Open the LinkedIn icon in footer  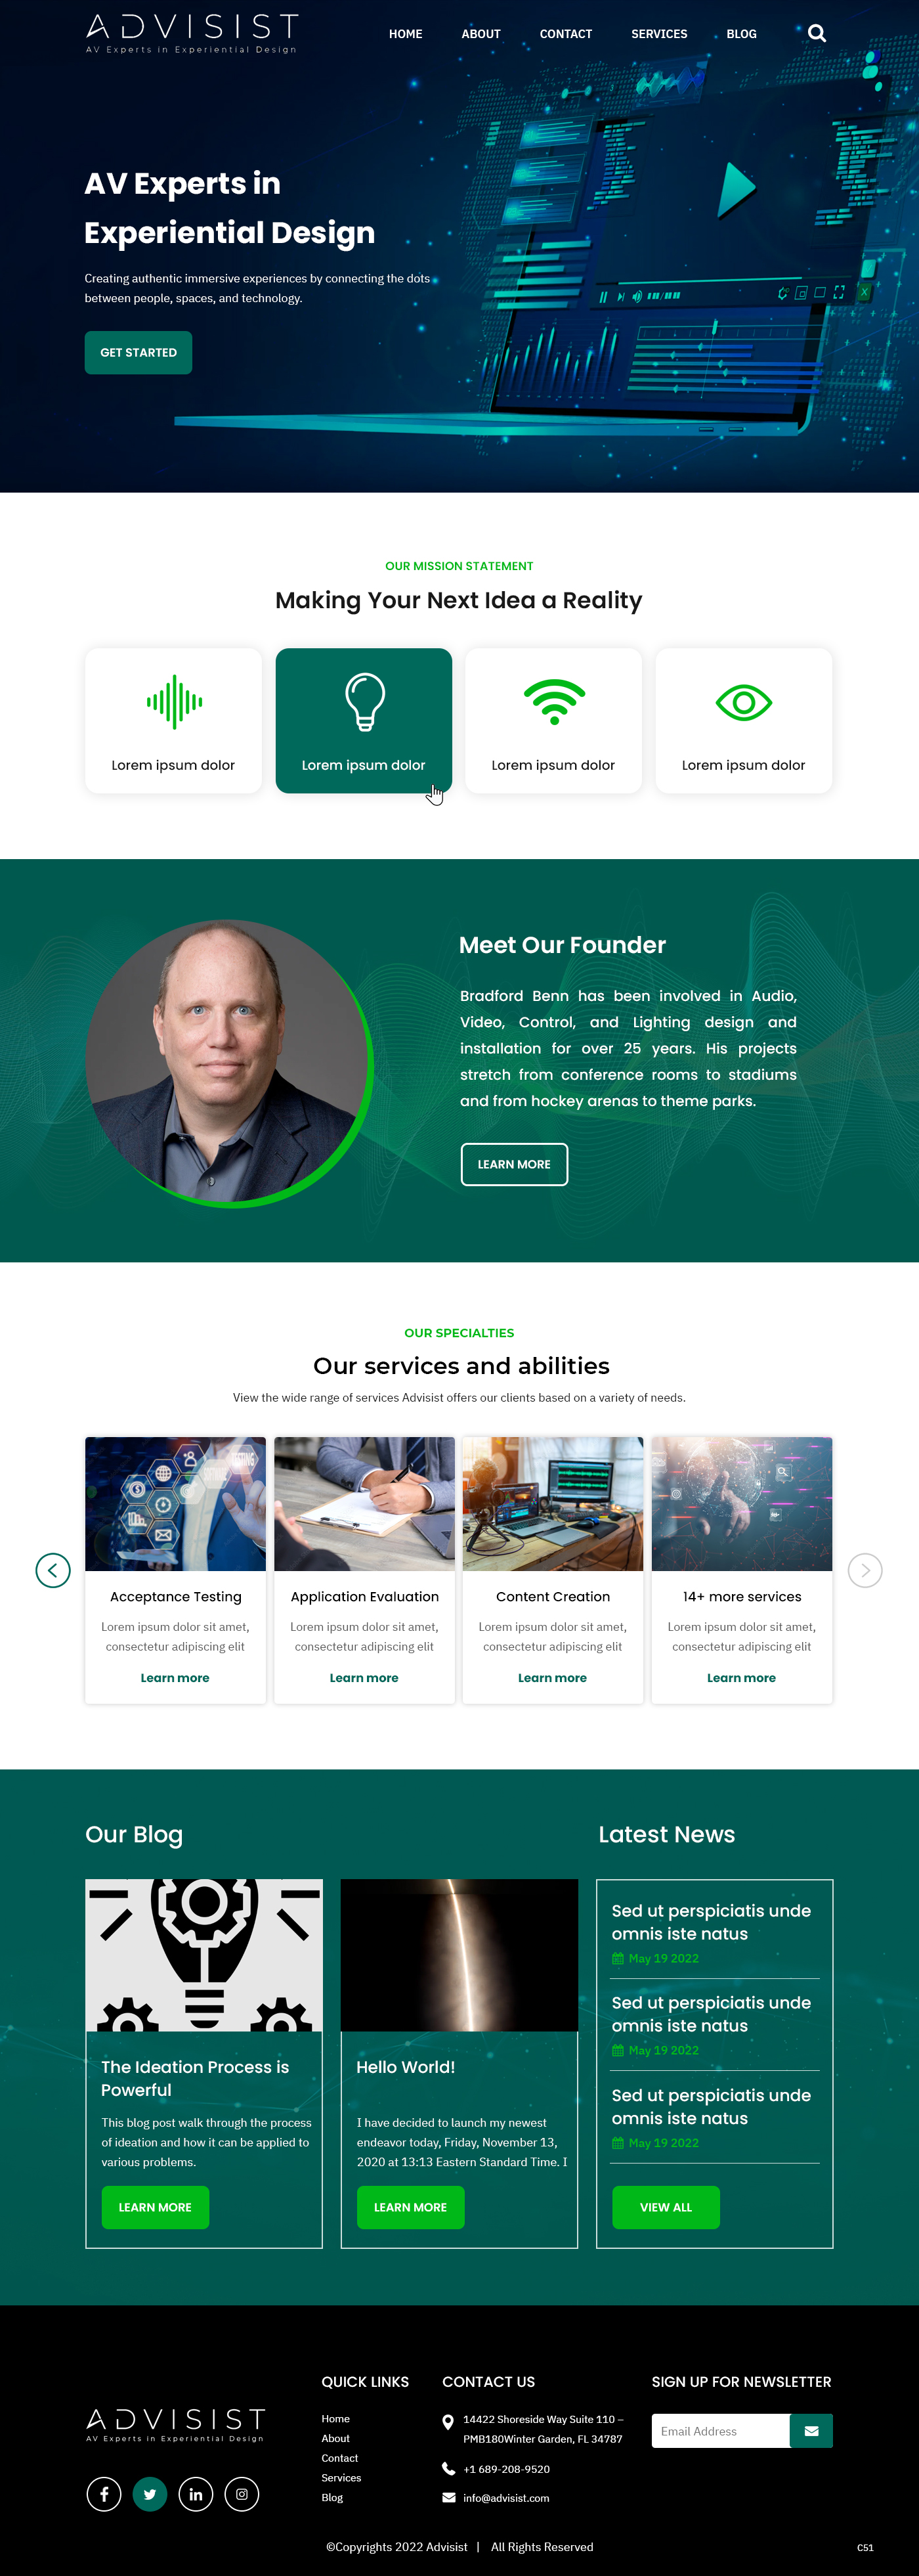(x=196, y=2493)
